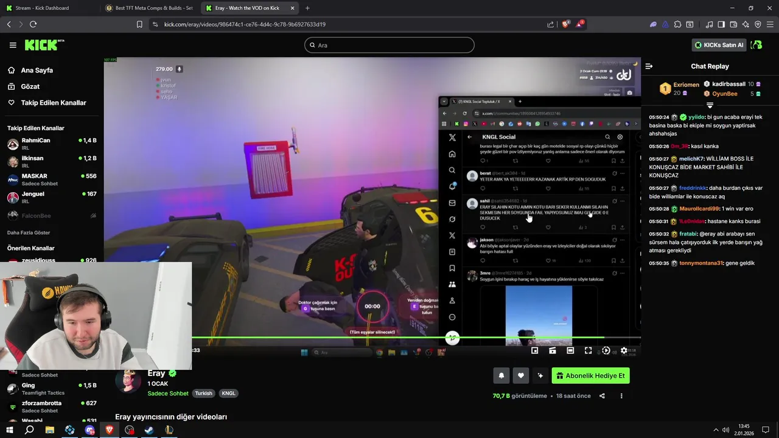Image resolution: width=779 pixels, height=438 pixels.
Task: Click the KNGL tag
Action: click(228, 394)
